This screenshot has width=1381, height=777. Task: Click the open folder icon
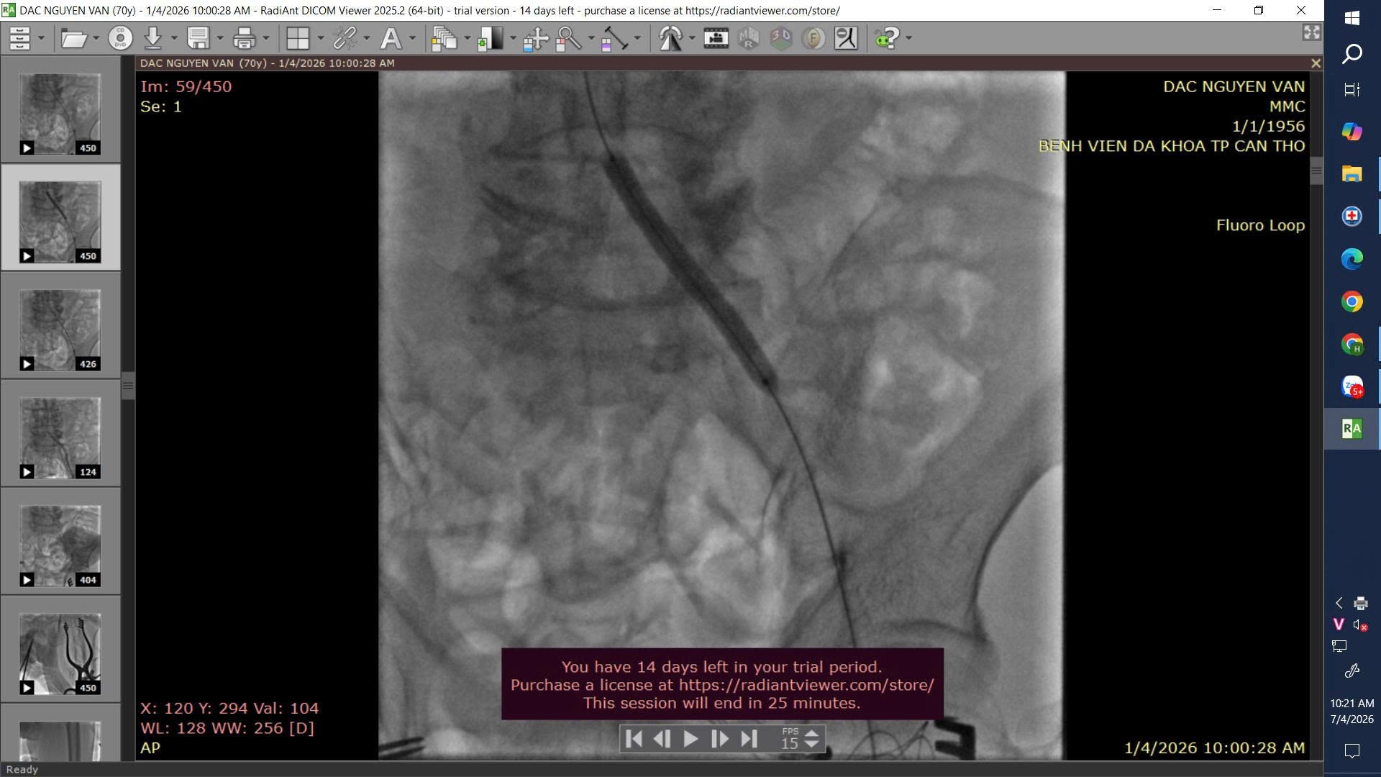[74, 38]
